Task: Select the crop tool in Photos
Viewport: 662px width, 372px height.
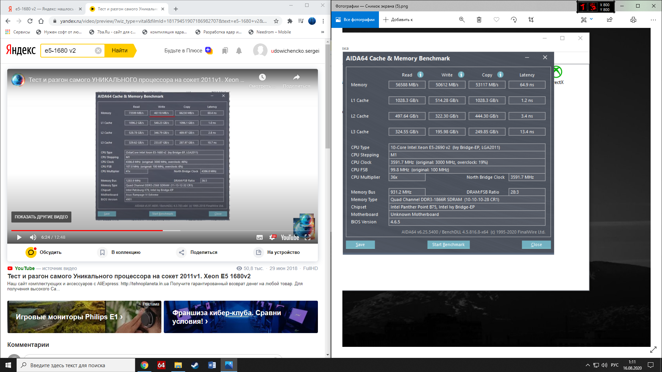Action: (x=531, y=20)
